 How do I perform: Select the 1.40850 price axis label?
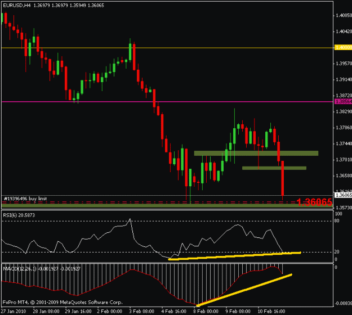(344, 16)
